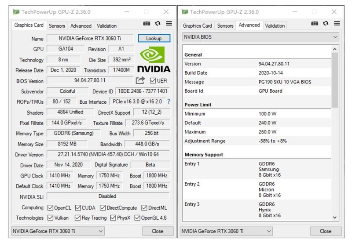Click the Digital Signature field Beta
The image size is (352, 243).
pos(150,164)
